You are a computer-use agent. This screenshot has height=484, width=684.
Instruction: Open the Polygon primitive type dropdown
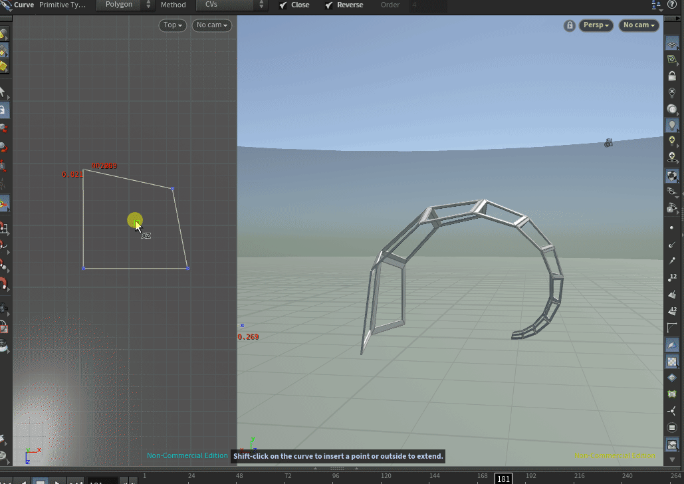(x=126, y=5)
